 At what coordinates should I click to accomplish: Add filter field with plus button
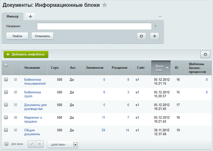coord(155,36)
